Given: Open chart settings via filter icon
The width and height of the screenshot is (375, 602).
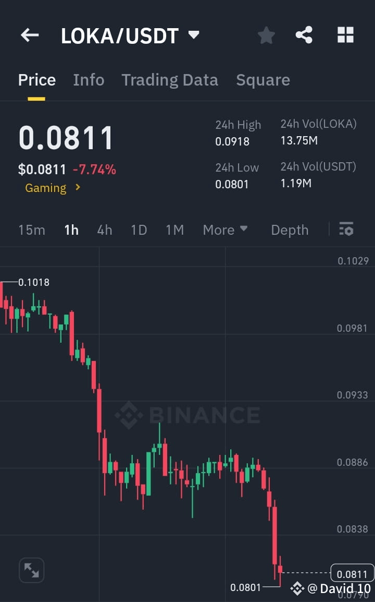Looking at the screenshot, I should click(x=346, y=230).
